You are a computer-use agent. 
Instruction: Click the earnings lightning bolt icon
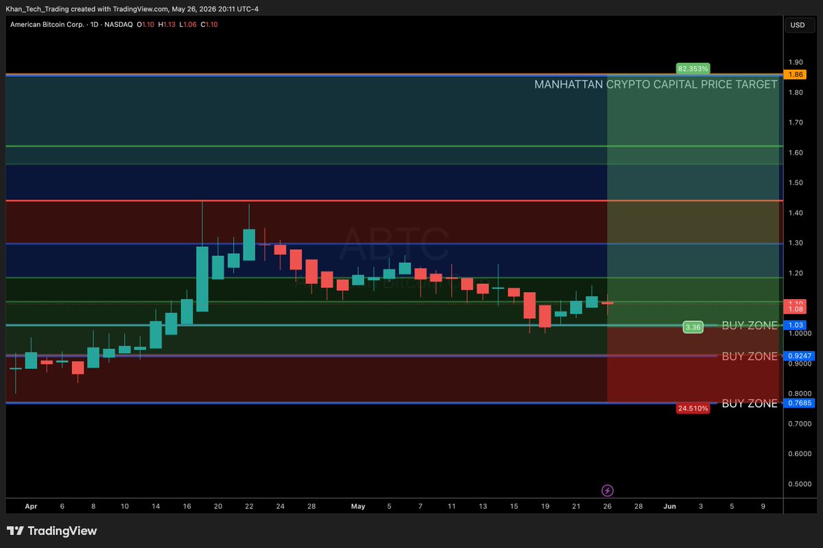607,490
